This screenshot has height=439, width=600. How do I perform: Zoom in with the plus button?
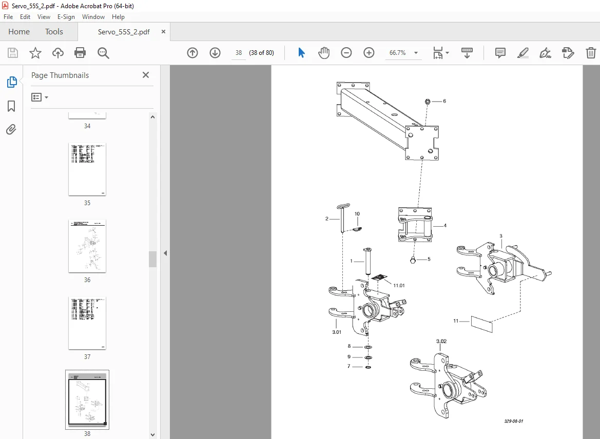click(369, 53)
